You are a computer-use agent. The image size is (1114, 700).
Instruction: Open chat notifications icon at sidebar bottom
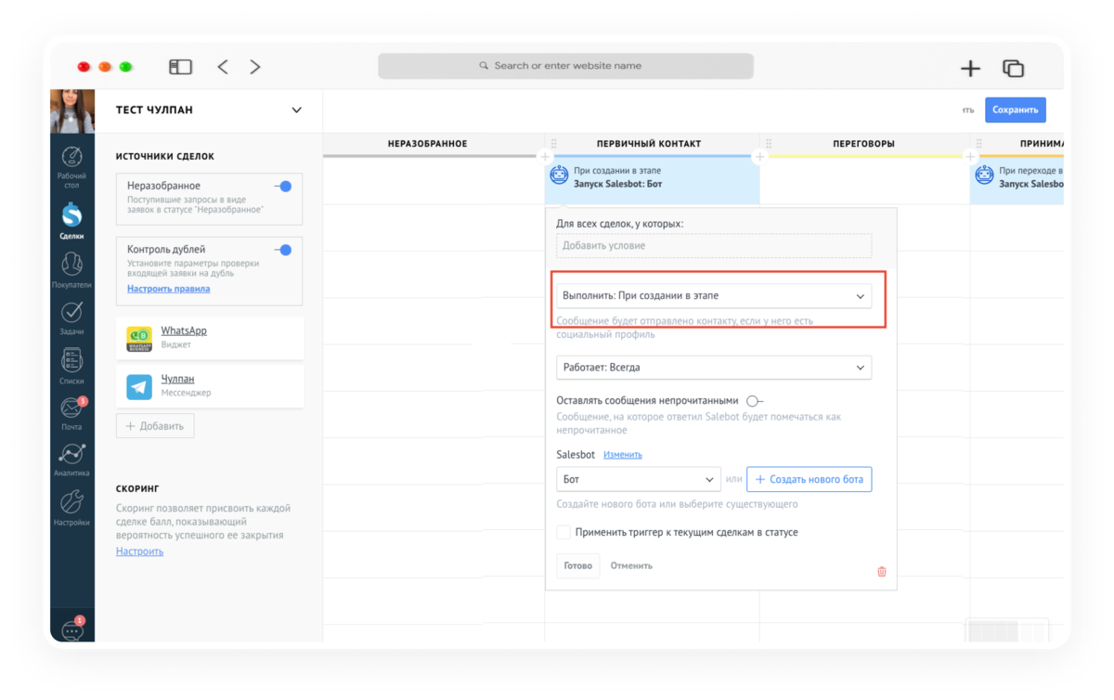coord(72,629)
